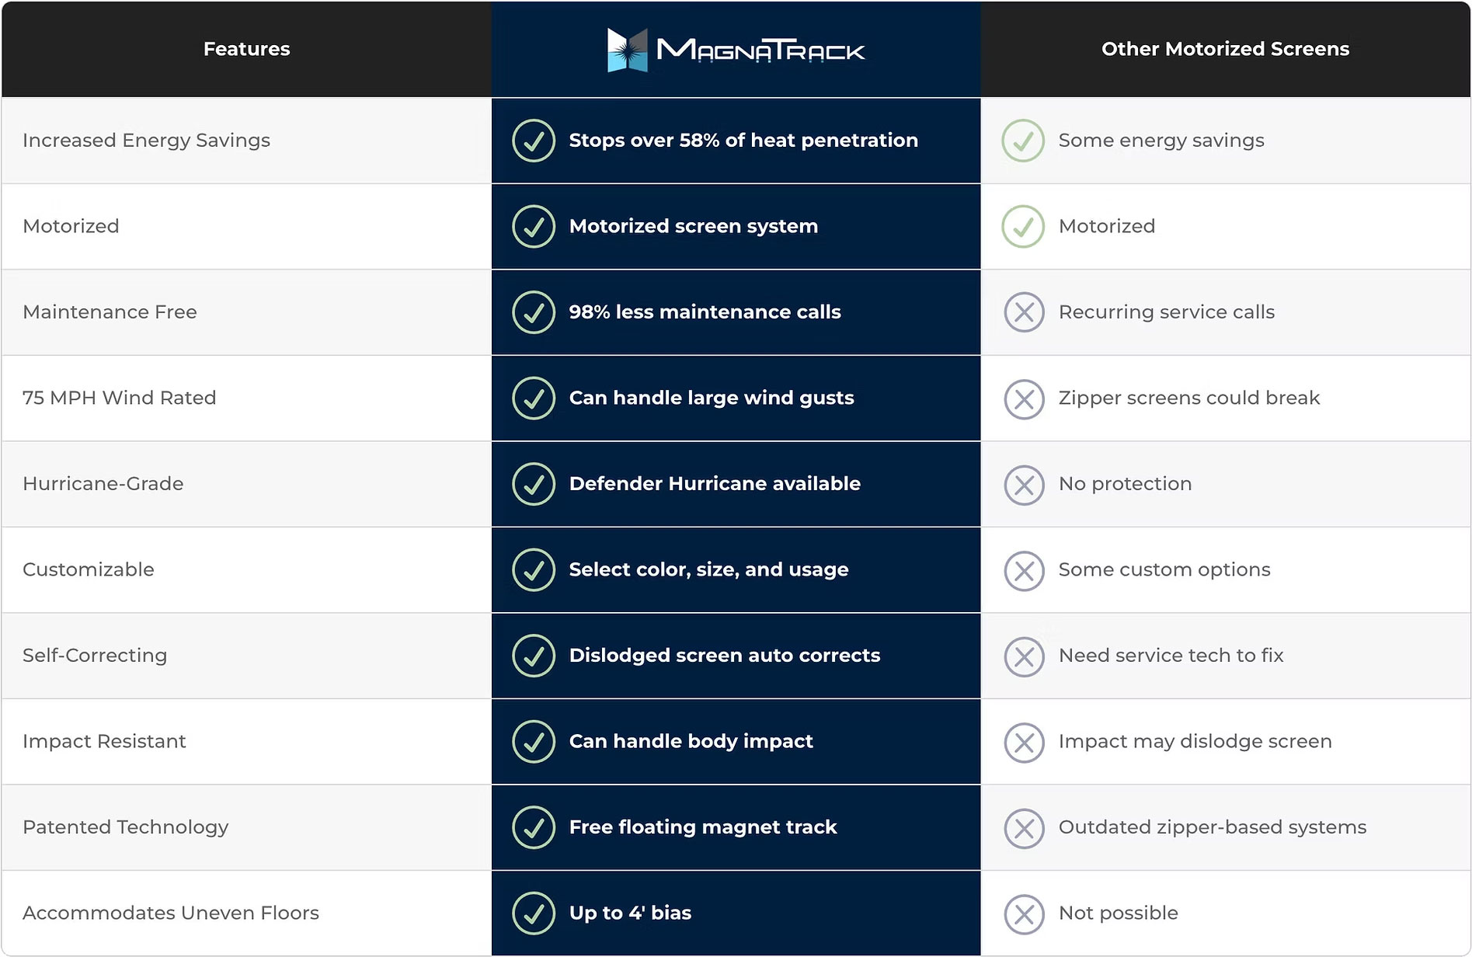The width and height of the screenshot is (1472, 957).
Task: Click the text Motorized screen system
Action: (x=693, y=226)
